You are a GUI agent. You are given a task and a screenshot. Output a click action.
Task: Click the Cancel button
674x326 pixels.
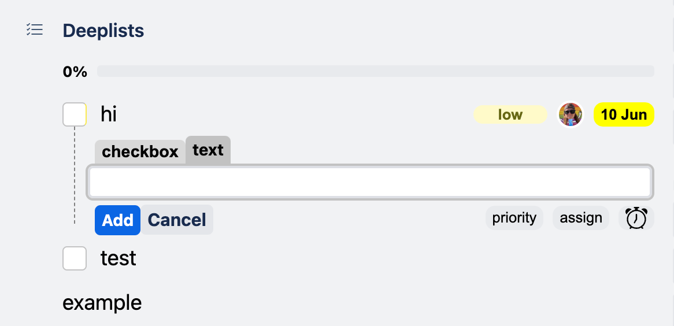pyautogui.click(x=177, y=220)
